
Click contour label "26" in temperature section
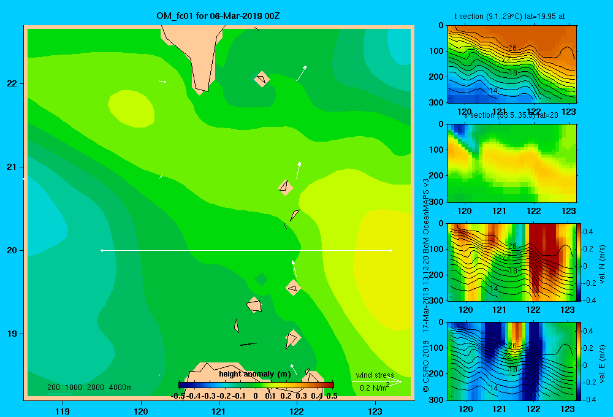[512, 48]
